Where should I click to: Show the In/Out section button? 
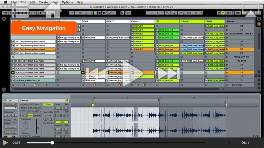tap(259, 72)
